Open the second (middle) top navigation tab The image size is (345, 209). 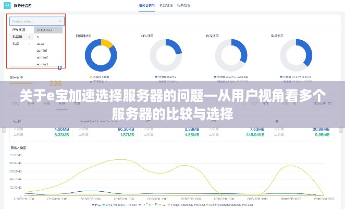(x=166, y=5)
